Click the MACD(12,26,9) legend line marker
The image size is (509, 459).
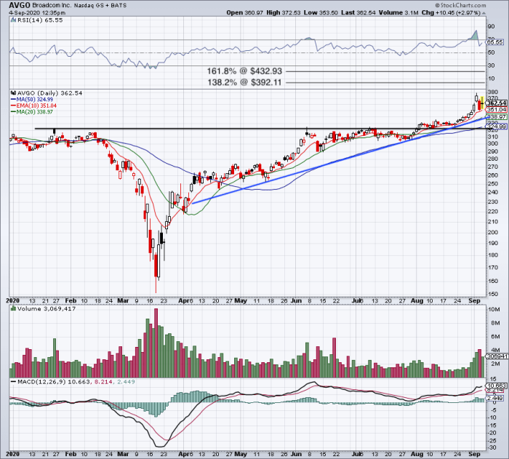click(x=13, y=382)
